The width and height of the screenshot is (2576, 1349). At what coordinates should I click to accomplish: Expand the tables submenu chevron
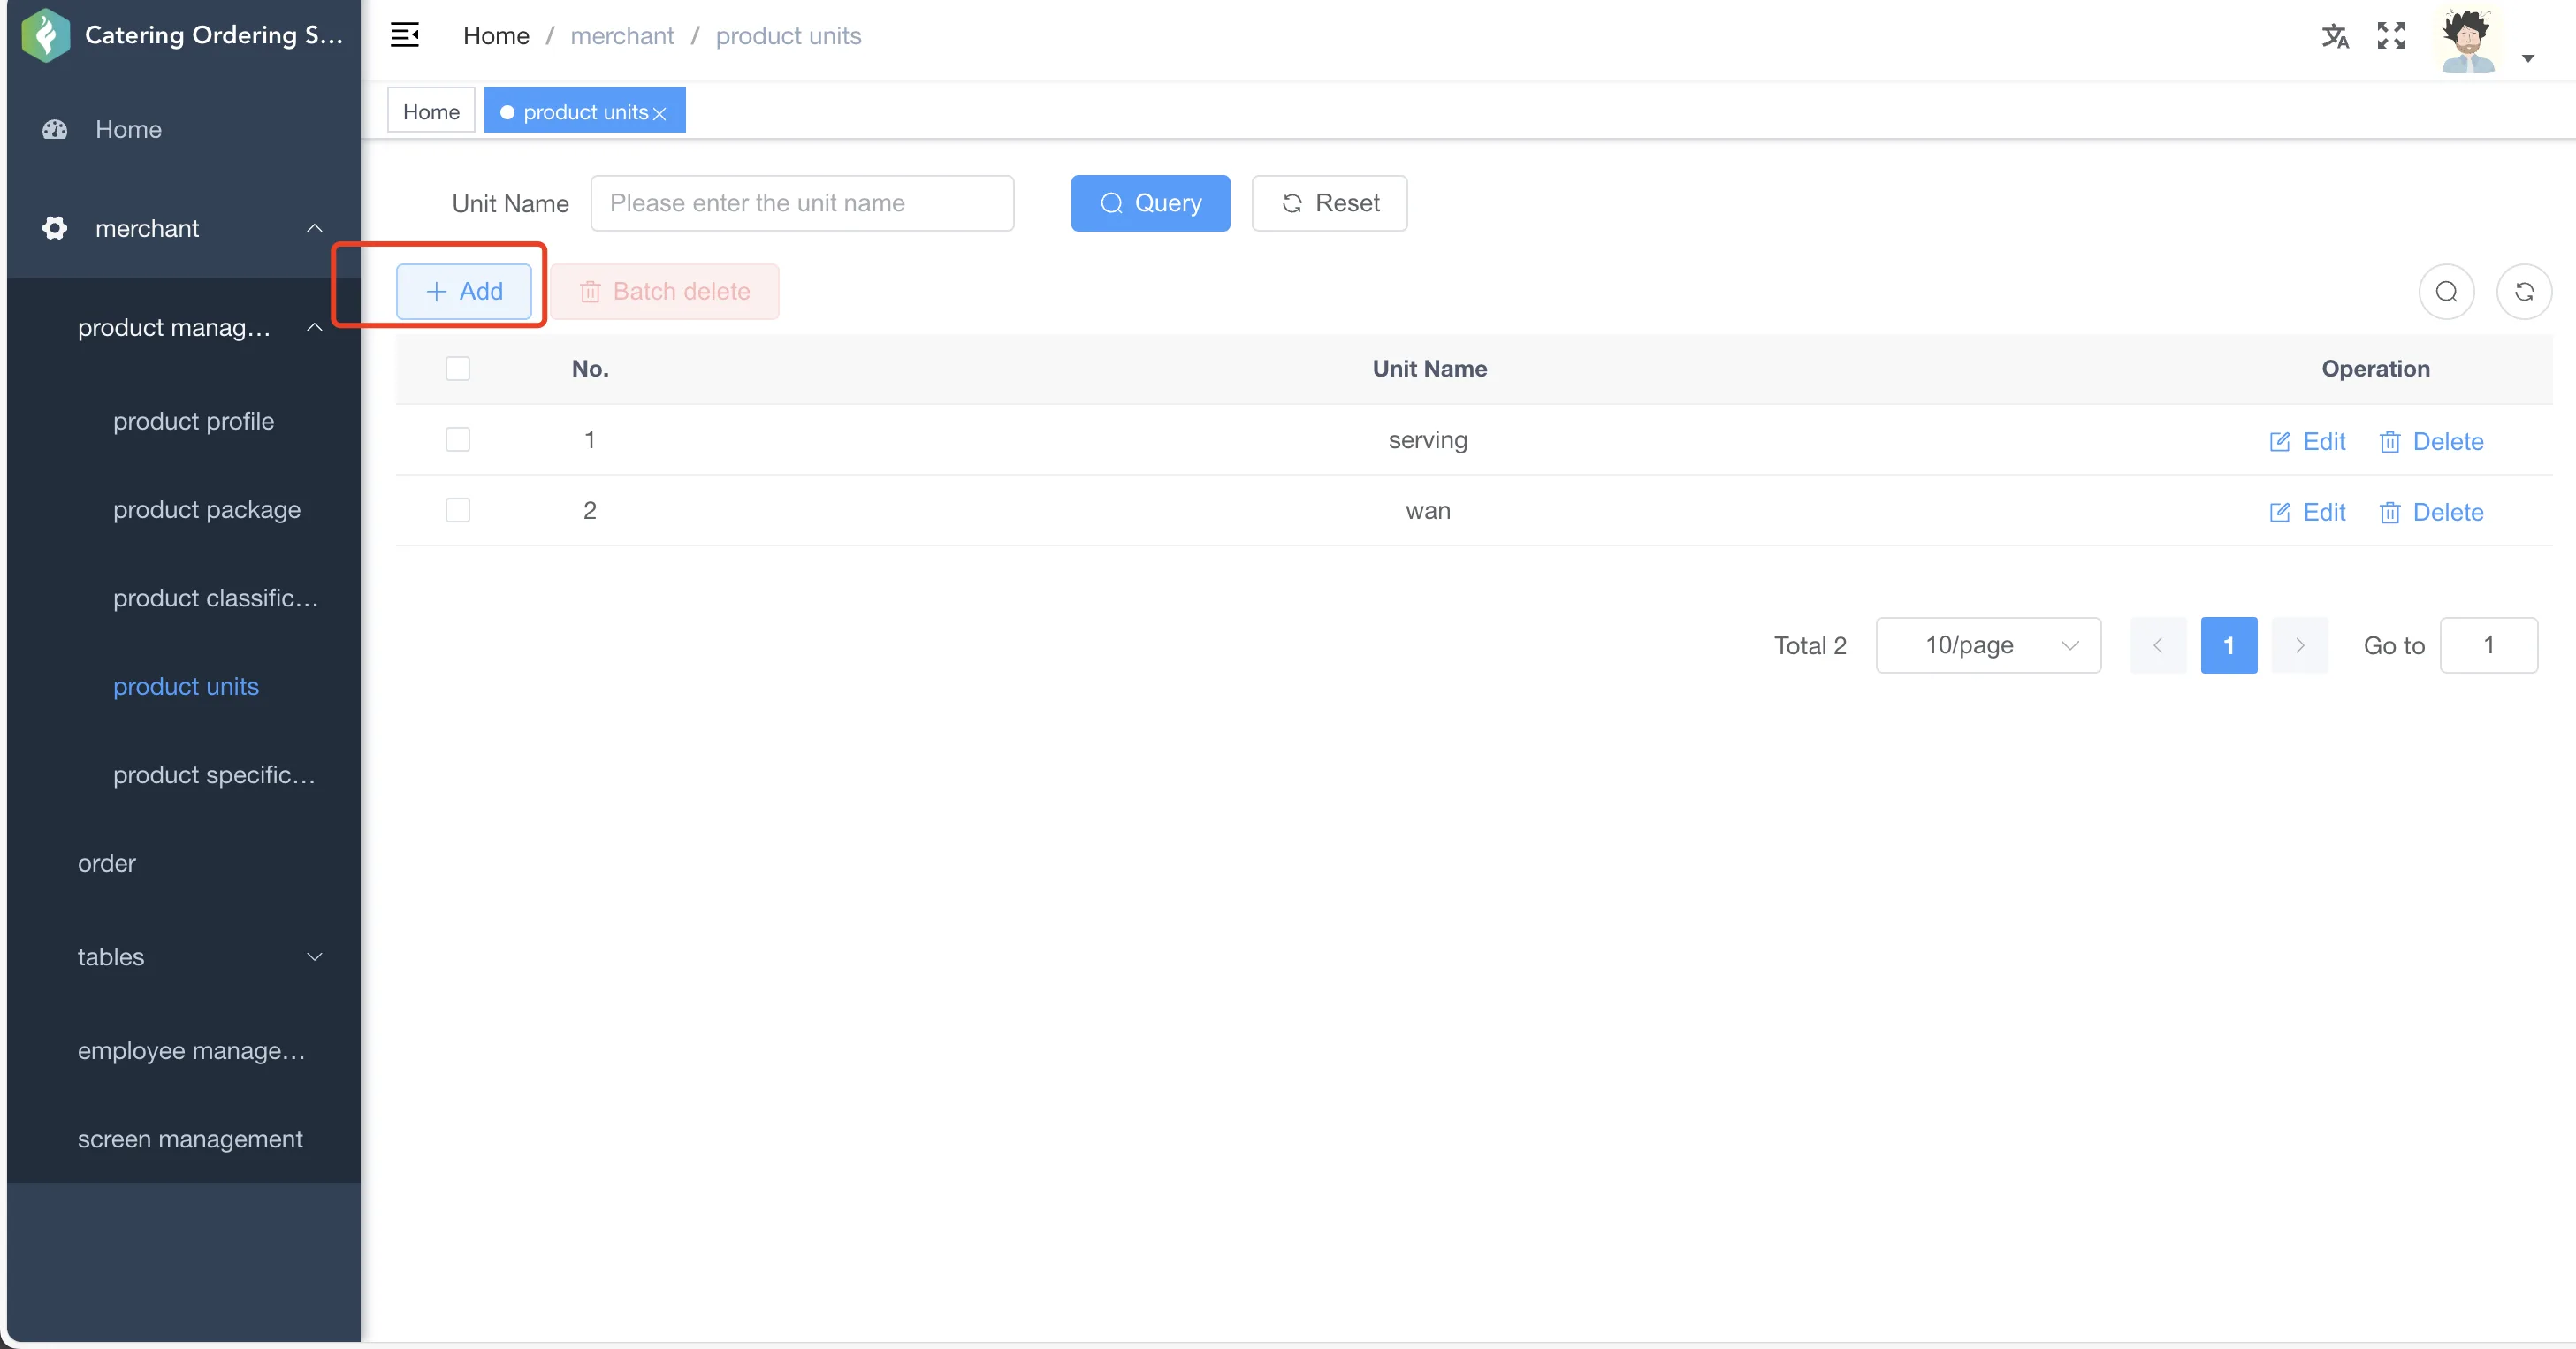pyautogui.click(x=314, y=957)
